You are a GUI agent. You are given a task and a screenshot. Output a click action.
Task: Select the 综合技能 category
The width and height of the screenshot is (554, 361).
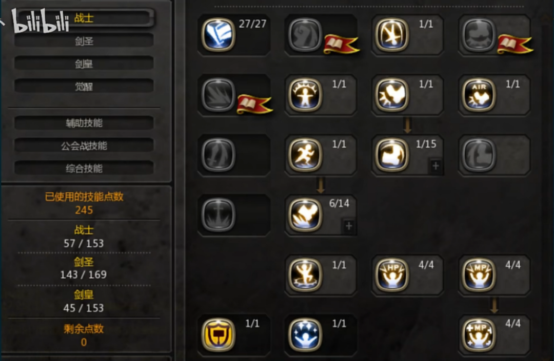click(84, 168)
